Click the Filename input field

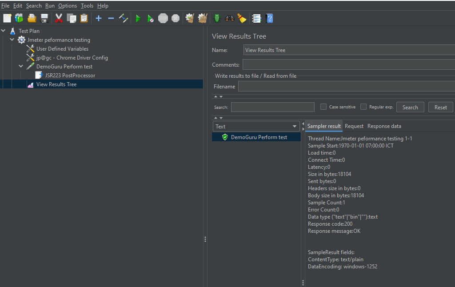pos(347,87)
